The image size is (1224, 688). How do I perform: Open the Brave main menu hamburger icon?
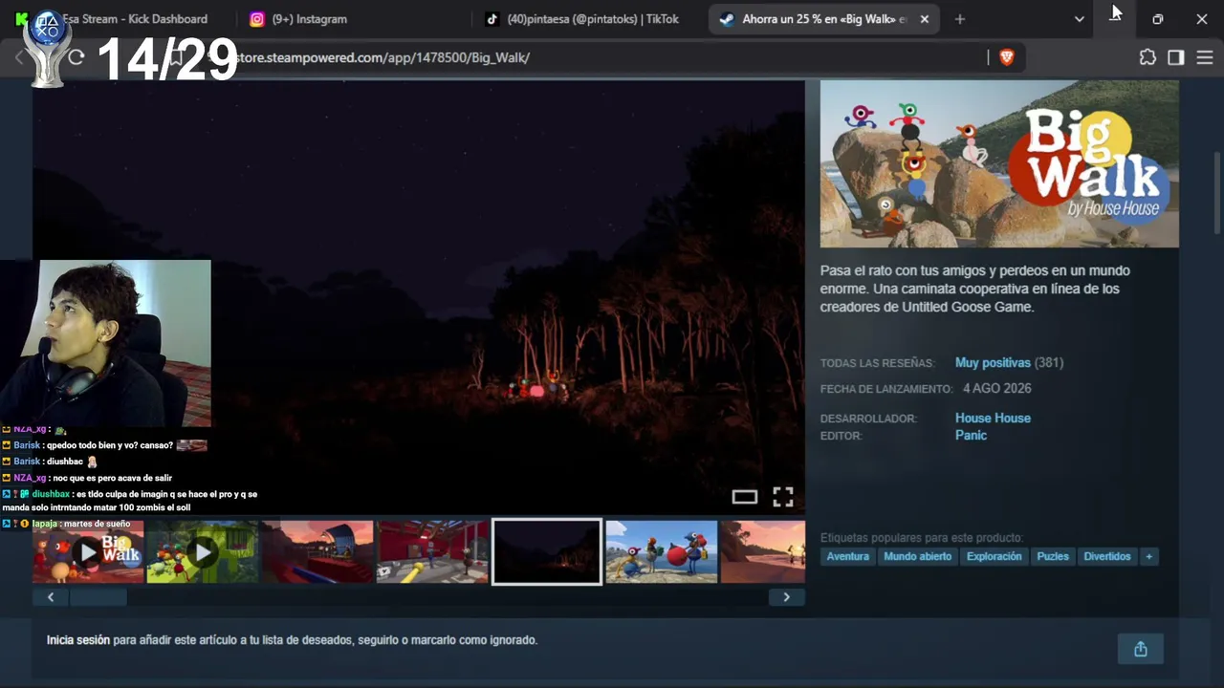point(1205,57)
